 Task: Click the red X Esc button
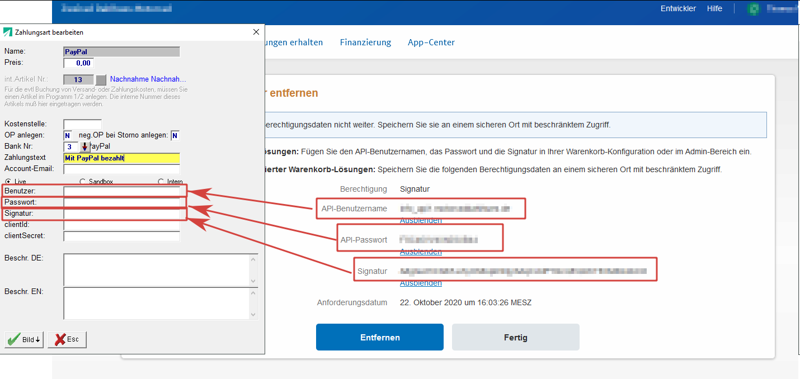coord(67,339)
